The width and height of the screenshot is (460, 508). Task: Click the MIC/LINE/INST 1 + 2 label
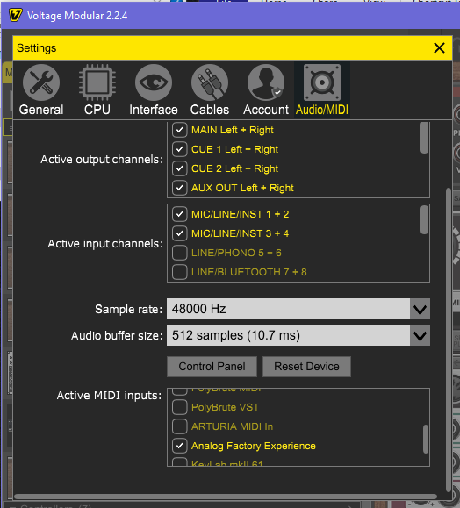(x=240, y=214)
